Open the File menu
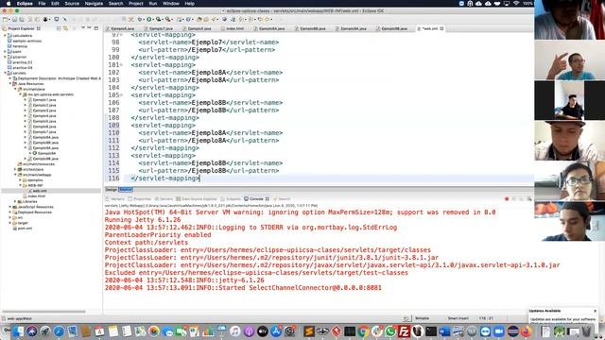 click(42, 4)
